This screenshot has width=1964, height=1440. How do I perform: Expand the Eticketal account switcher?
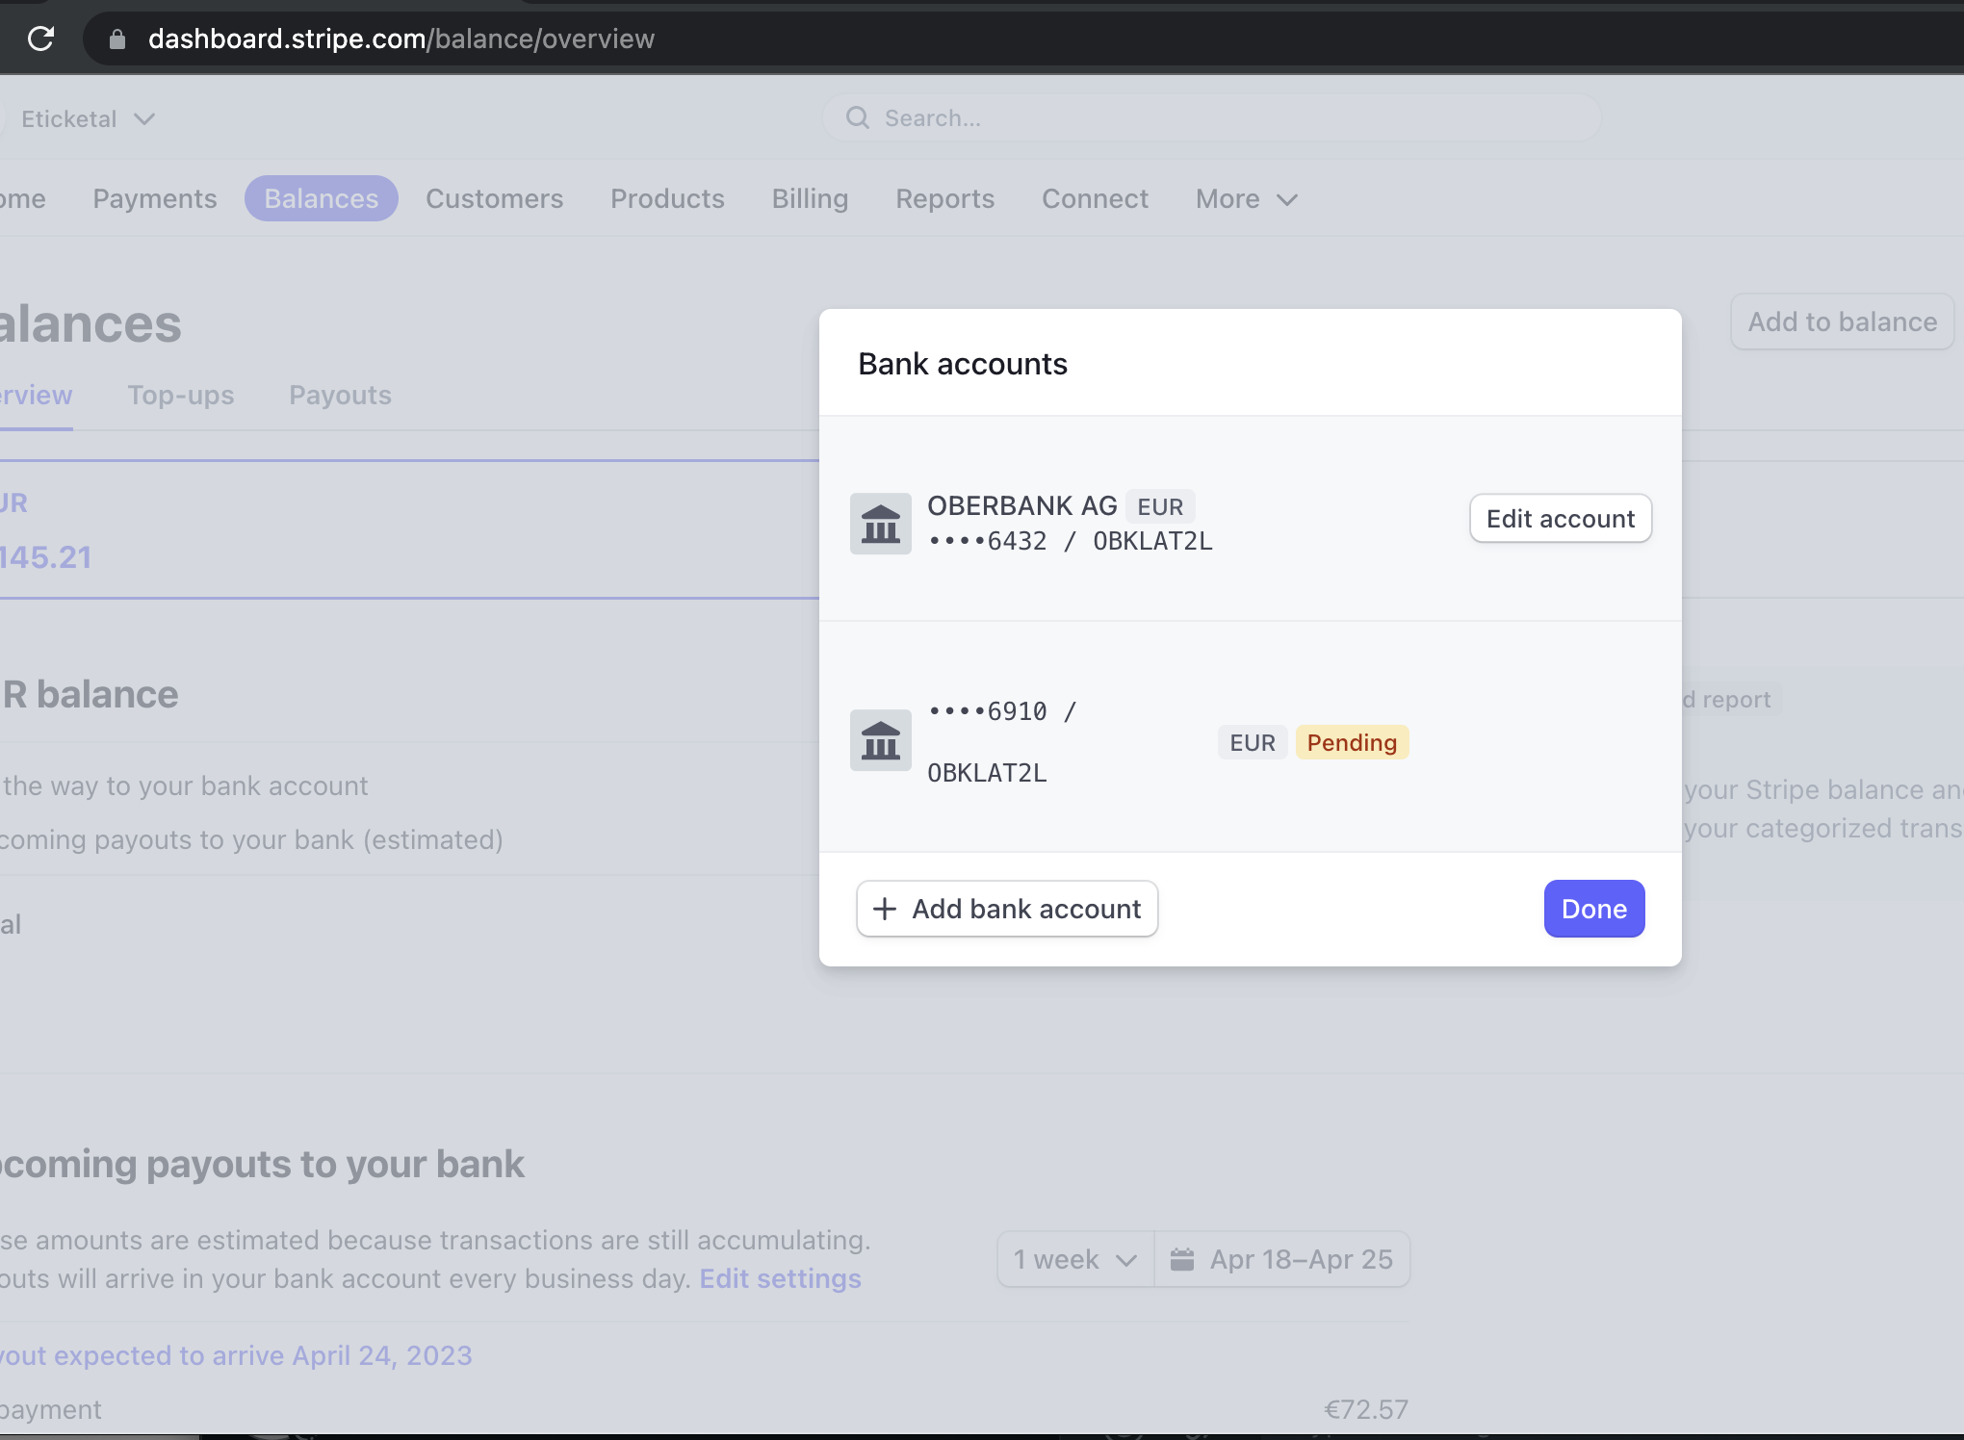[x=88, y=118]
